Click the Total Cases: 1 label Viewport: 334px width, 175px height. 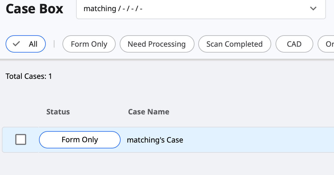tap(29, 76)
